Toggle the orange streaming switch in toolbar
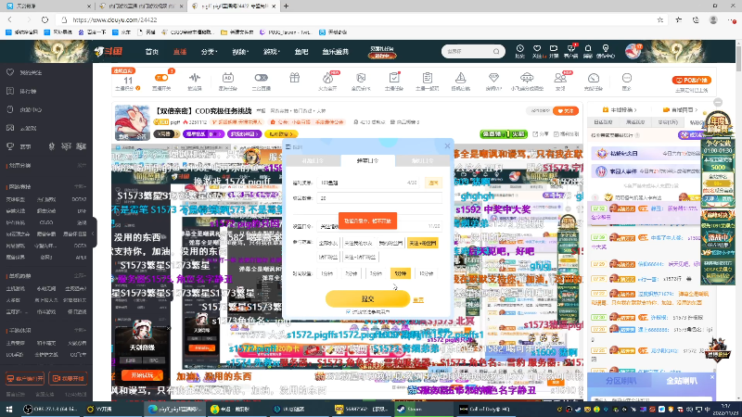 pyautogui.click(x=160, y=78)
